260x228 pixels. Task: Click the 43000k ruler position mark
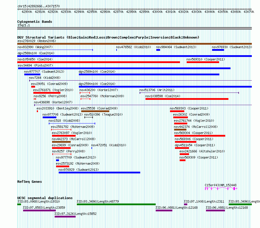tap(157, 12)
